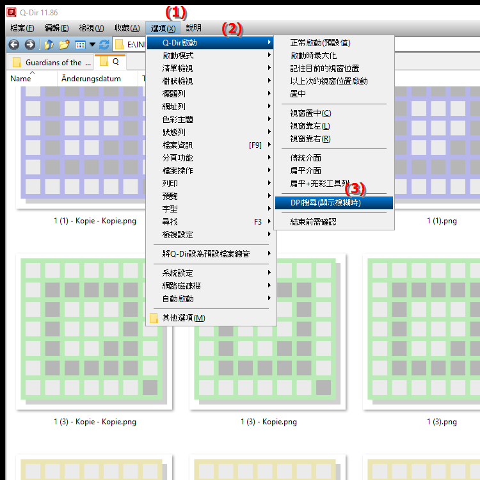Select thumbnail 1 (3).png

coord(421,332)
